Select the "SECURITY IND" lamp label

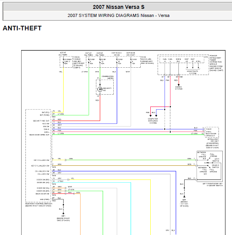pyautogui.click(x=108, y=89)
